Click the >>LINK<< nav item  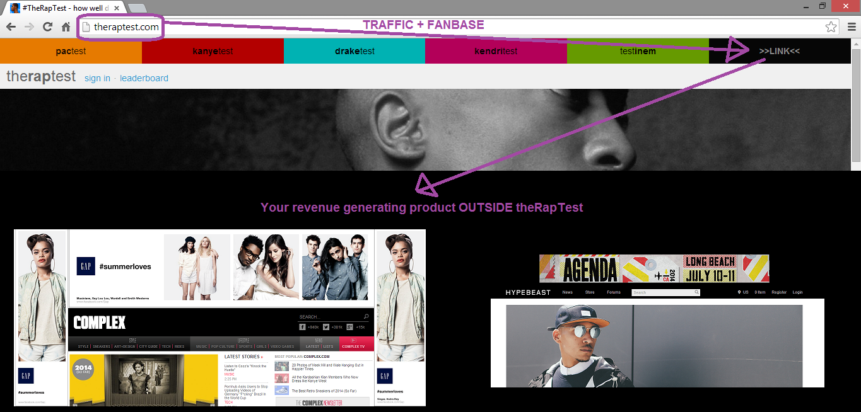point(780,51)
